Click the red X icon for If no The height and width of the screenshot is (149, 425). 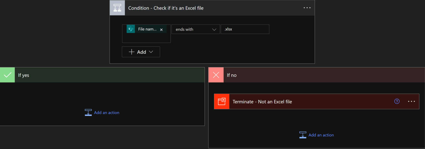[216, 75]
